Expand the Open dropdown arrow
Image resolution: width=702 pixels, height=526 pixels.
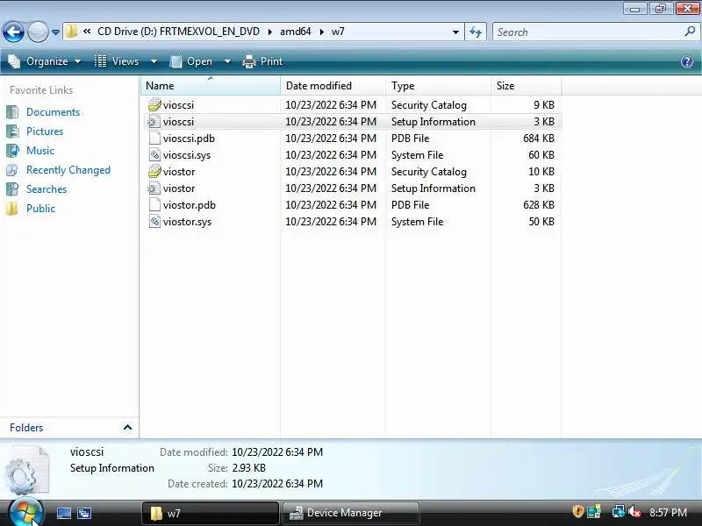click(x=227, y=61)
